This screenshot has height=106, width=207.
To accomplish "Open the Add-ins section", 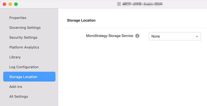I will (16, 87).
